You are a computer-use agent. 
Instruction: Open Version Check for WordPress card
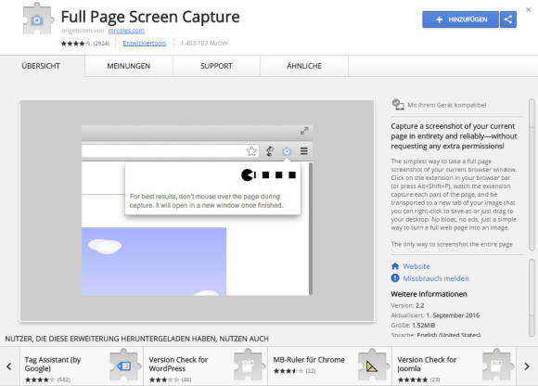click(206, 367)
